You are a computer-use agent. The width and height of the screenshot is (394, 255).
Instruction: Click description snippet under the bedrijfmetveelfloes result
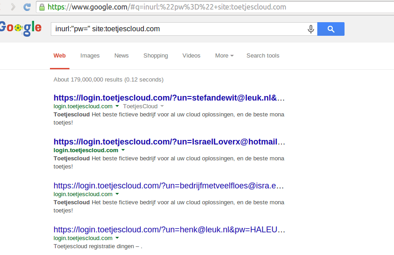169,207
